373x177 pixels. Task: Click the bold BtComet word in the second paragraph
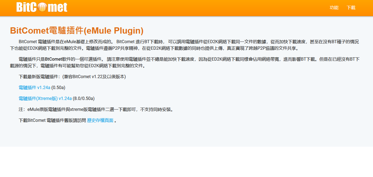click(x=54, y=59)
